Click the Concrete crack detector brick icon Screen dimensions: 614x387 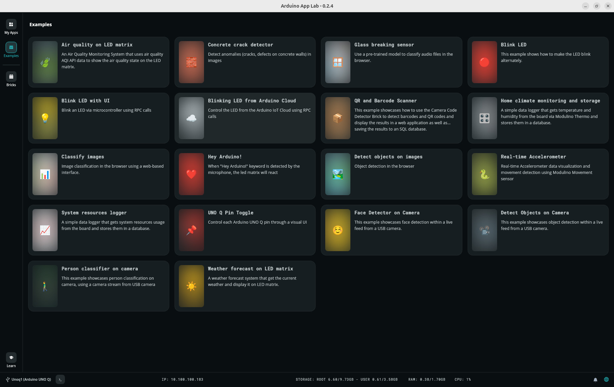[191, 62]
